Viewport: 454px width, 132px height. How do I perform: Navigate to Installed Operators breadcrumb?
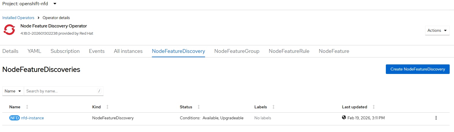(x=18, y=18)
